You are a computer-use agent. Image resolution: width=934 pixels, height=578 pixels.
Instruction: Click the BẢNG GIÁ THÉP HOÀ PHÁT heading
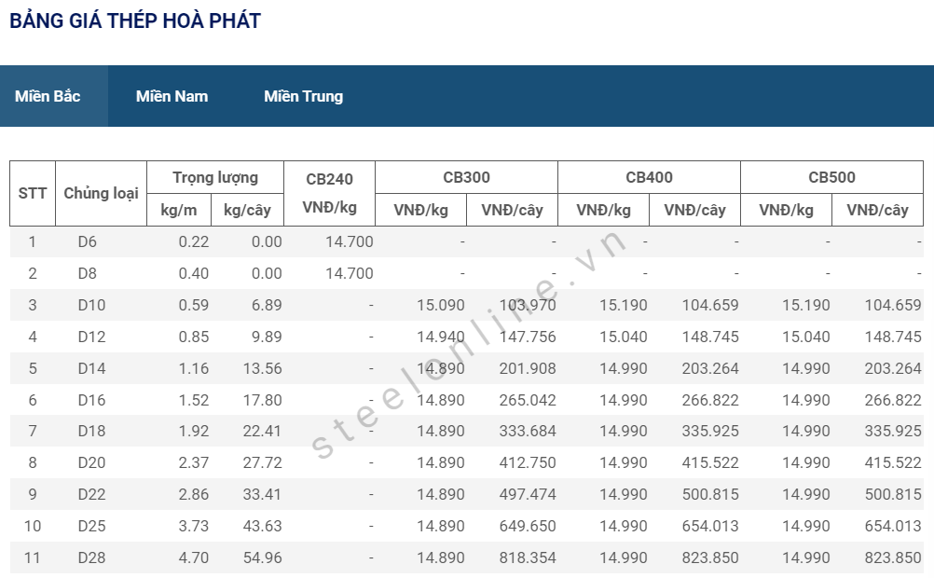[135, 21]
